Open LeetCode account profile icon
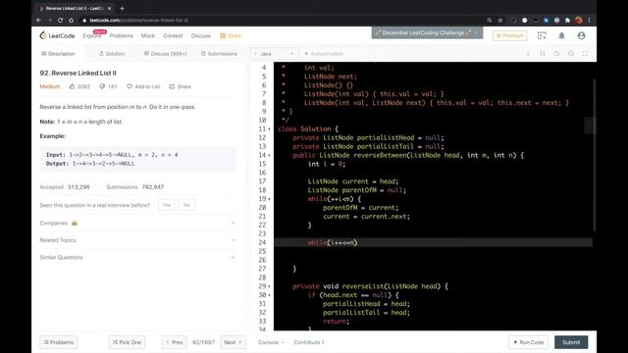Viewport: 628px width, 353px height. coord(581,35)
